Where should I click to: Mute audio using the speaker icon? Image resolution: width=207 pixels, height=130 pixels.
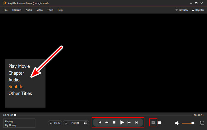(x=177, y=123)
